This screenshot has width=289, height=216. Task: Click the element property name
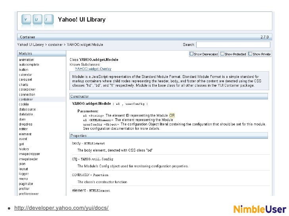tap(79, 190)
